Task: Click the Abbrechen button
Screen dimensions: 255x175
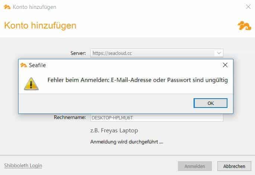Action: 234,166
